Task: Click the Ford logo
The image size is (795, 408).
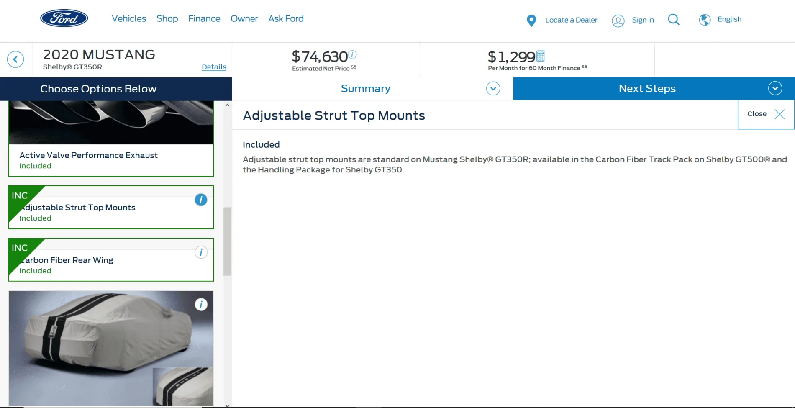Action: click(x=64, y=18)
